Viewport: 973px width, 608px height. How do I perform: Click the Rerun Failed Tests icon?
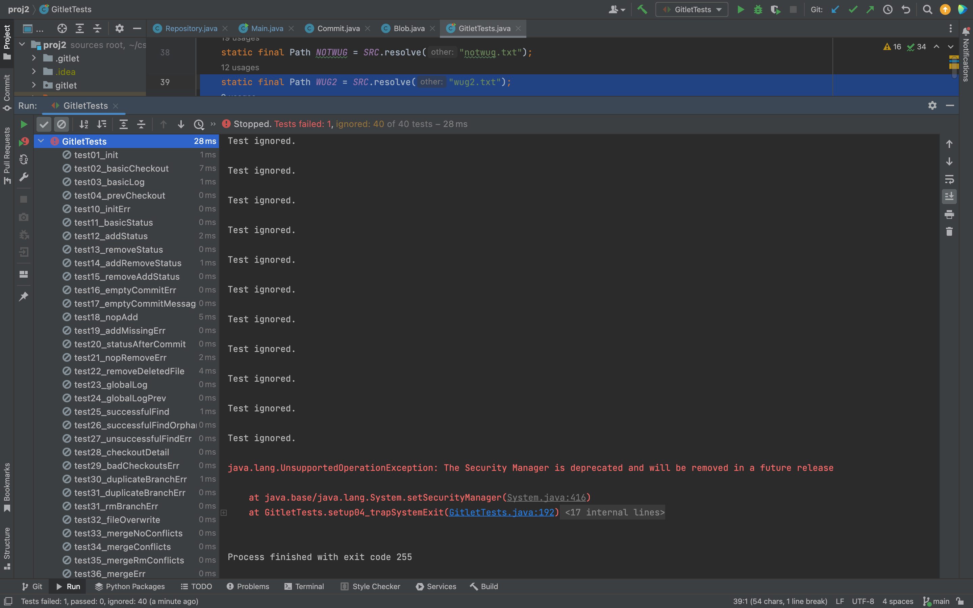tap(24, 142)
